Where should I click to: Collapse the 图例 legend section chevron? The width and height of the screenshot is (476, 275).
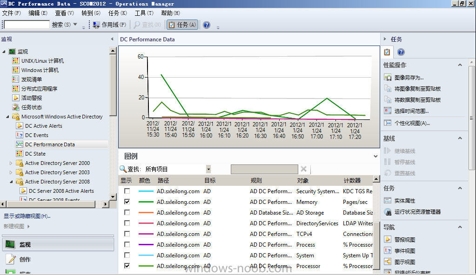click(x=375, y=157)
